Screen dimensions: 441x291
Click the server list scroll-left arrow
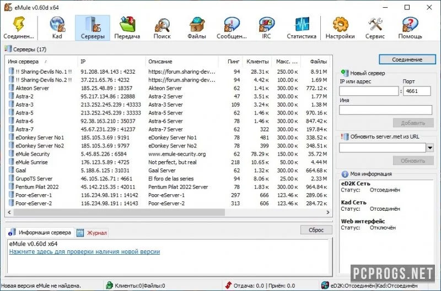(9, 212)
